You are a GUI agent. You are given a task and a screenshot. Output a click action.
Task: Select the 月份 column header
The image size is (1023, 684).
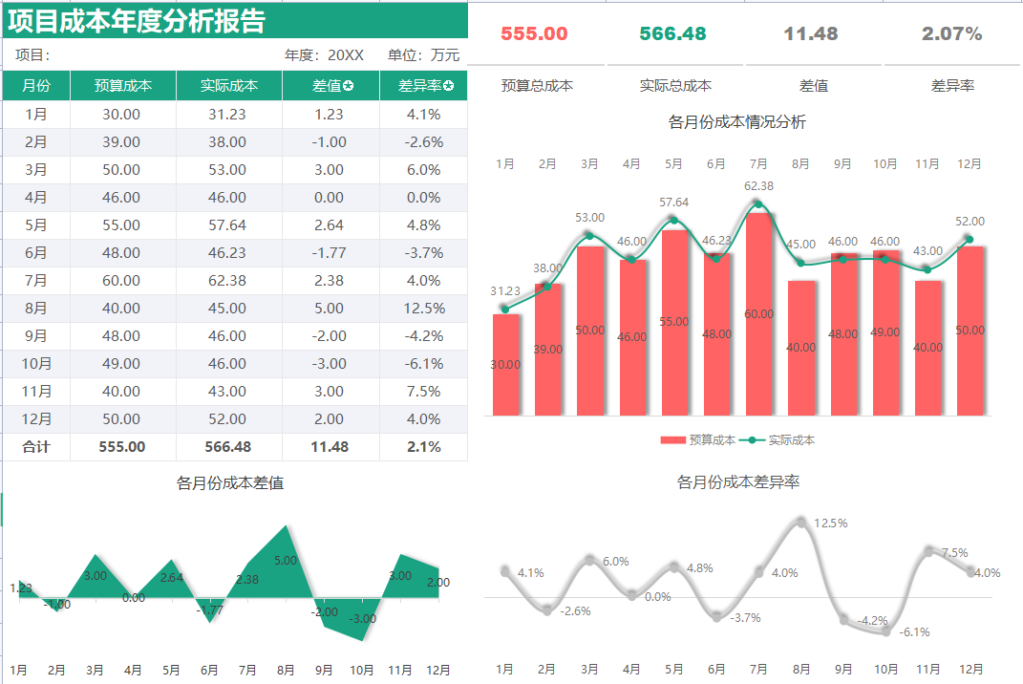(x=36, y=85)
